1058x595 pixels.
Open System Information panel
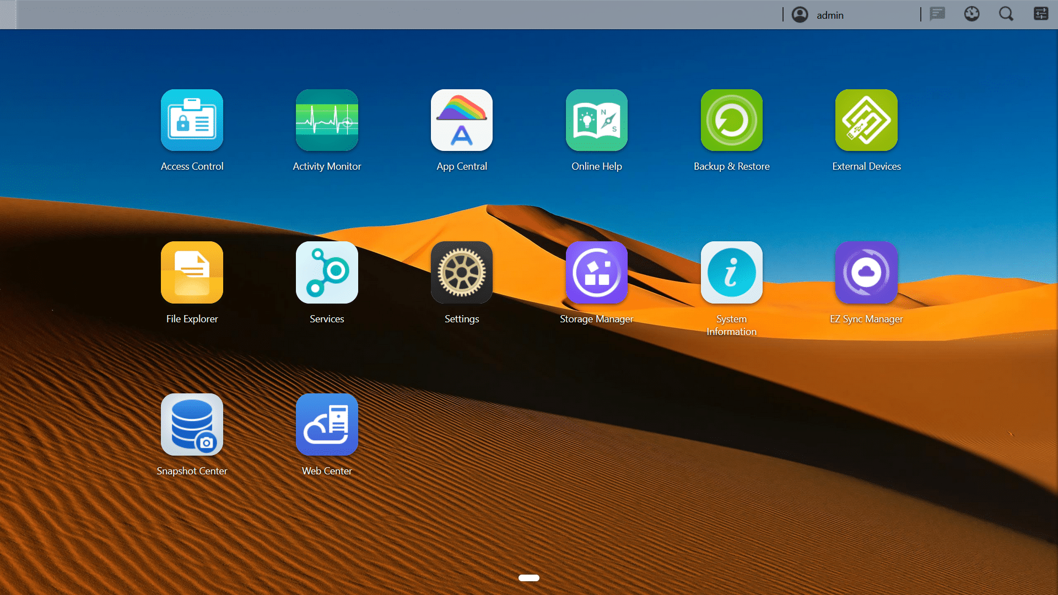731,273
